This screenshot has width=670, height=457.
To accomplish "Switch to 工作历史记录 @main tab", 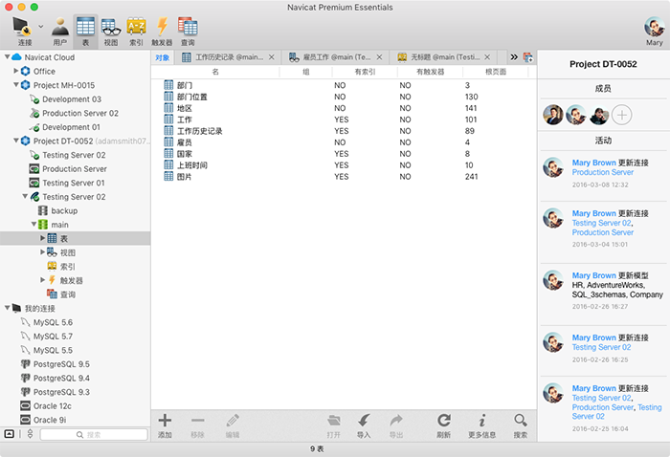I will [x=229, y=57].
